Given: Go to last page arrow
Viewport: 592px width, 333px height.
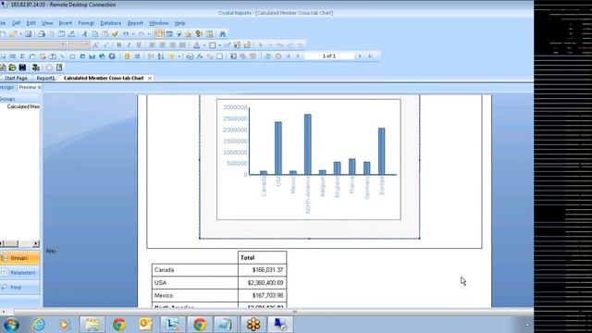Looking at the screenshot, I should coord(370,56).
